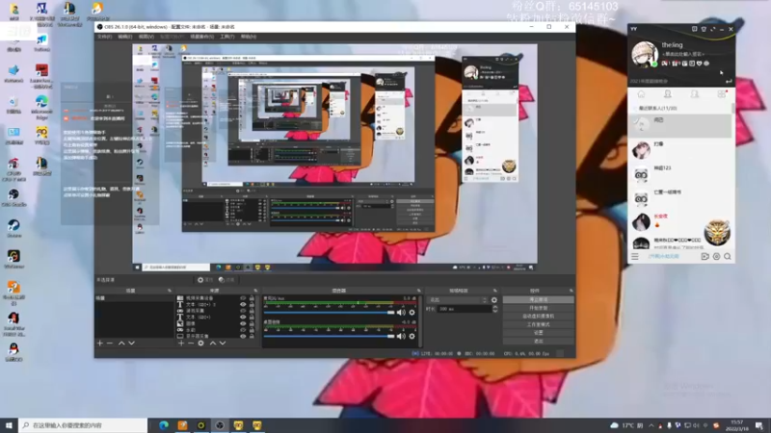Open Steam desktop shortcut
This screenshot has width=771, height=433.
pos(13,228)
